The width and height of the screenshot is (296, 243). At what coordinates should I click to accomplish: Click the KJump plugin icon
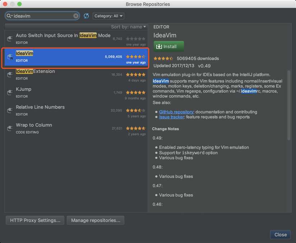10,92
